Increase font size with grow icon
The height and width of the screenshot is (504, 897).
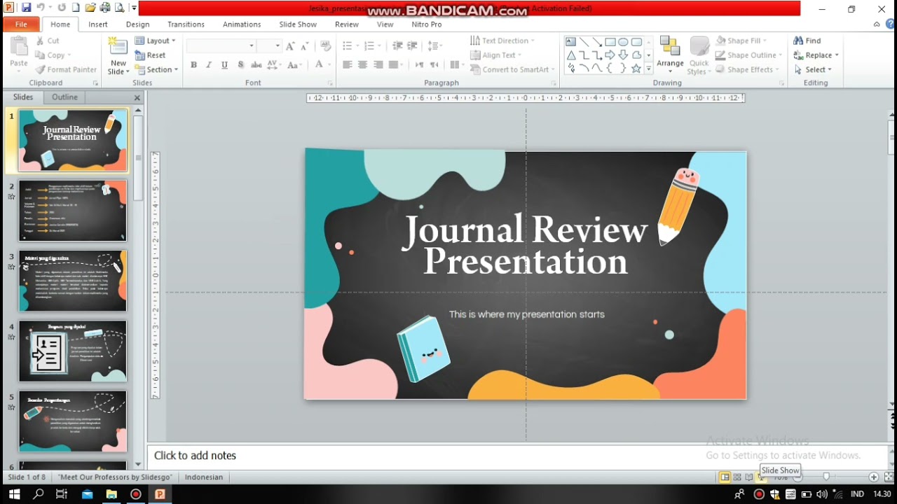(x=291, y=46)
